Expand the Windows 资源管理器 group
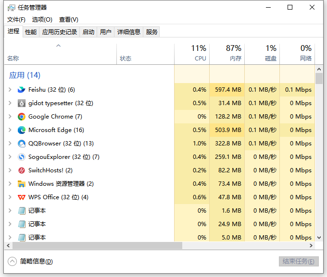This screenshot has width=327, height=277. pos(10,184)
